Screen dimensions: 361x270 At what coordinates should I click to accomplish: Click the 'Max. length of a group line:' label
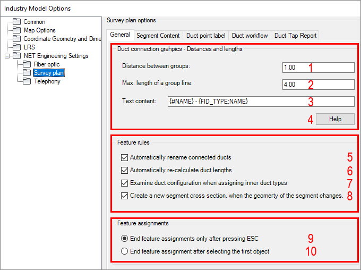157,83
